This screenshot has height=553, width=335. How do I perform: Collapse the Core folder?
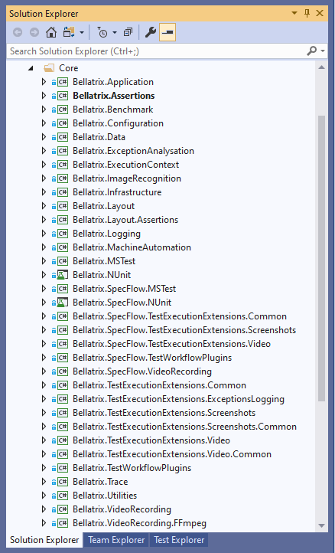click(x=31, y=68)
